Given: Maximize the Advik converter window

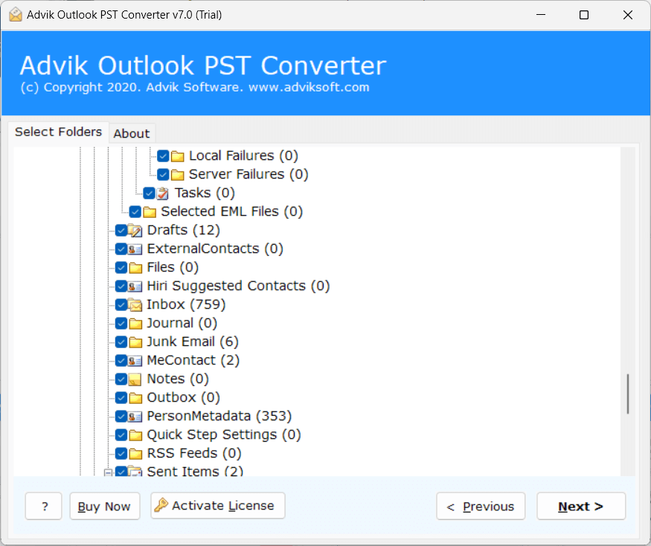Looking at the screenshot, I should point(584,15).
